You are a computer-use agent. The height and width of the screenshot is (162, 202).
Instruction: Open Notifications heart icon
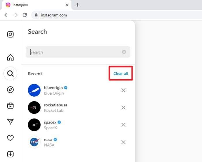pos(10,138)
